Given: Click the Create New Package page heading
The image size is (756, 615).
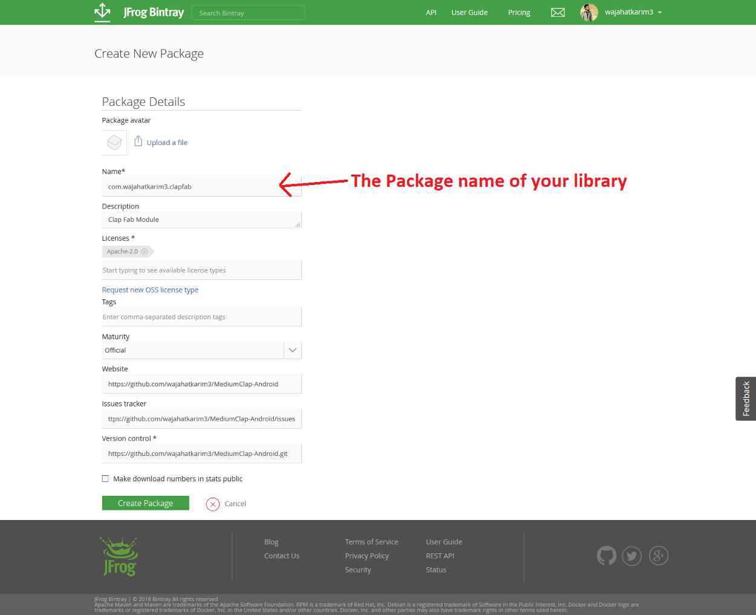Looking at the screenshot, I should pyautogui.click(x=149, y=54).
